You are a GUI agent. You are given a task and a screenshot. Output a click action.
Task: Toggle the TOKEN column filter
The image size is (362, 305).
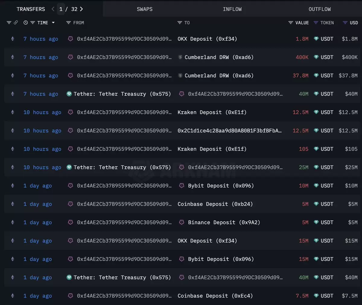[316, 23]
